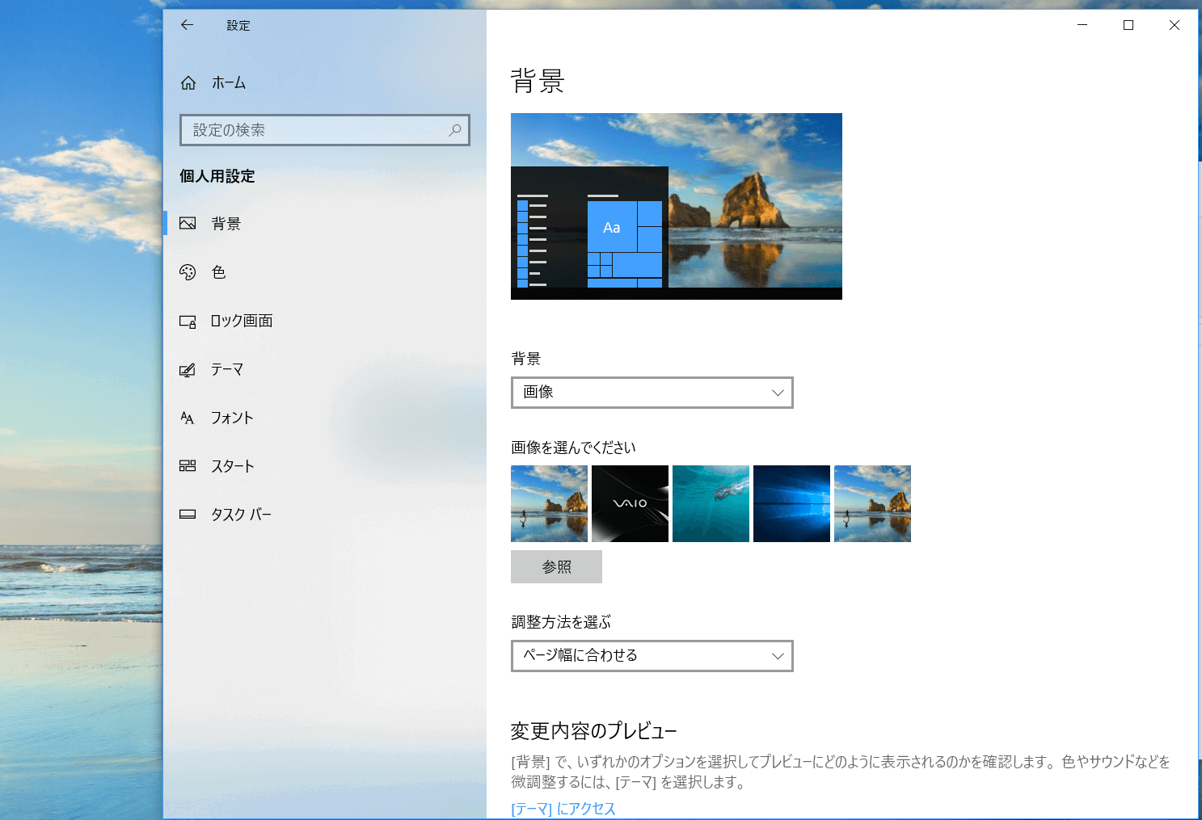1202x820 pixels.
Task: Minimize the 設定 window
Action: (1082, 25)
